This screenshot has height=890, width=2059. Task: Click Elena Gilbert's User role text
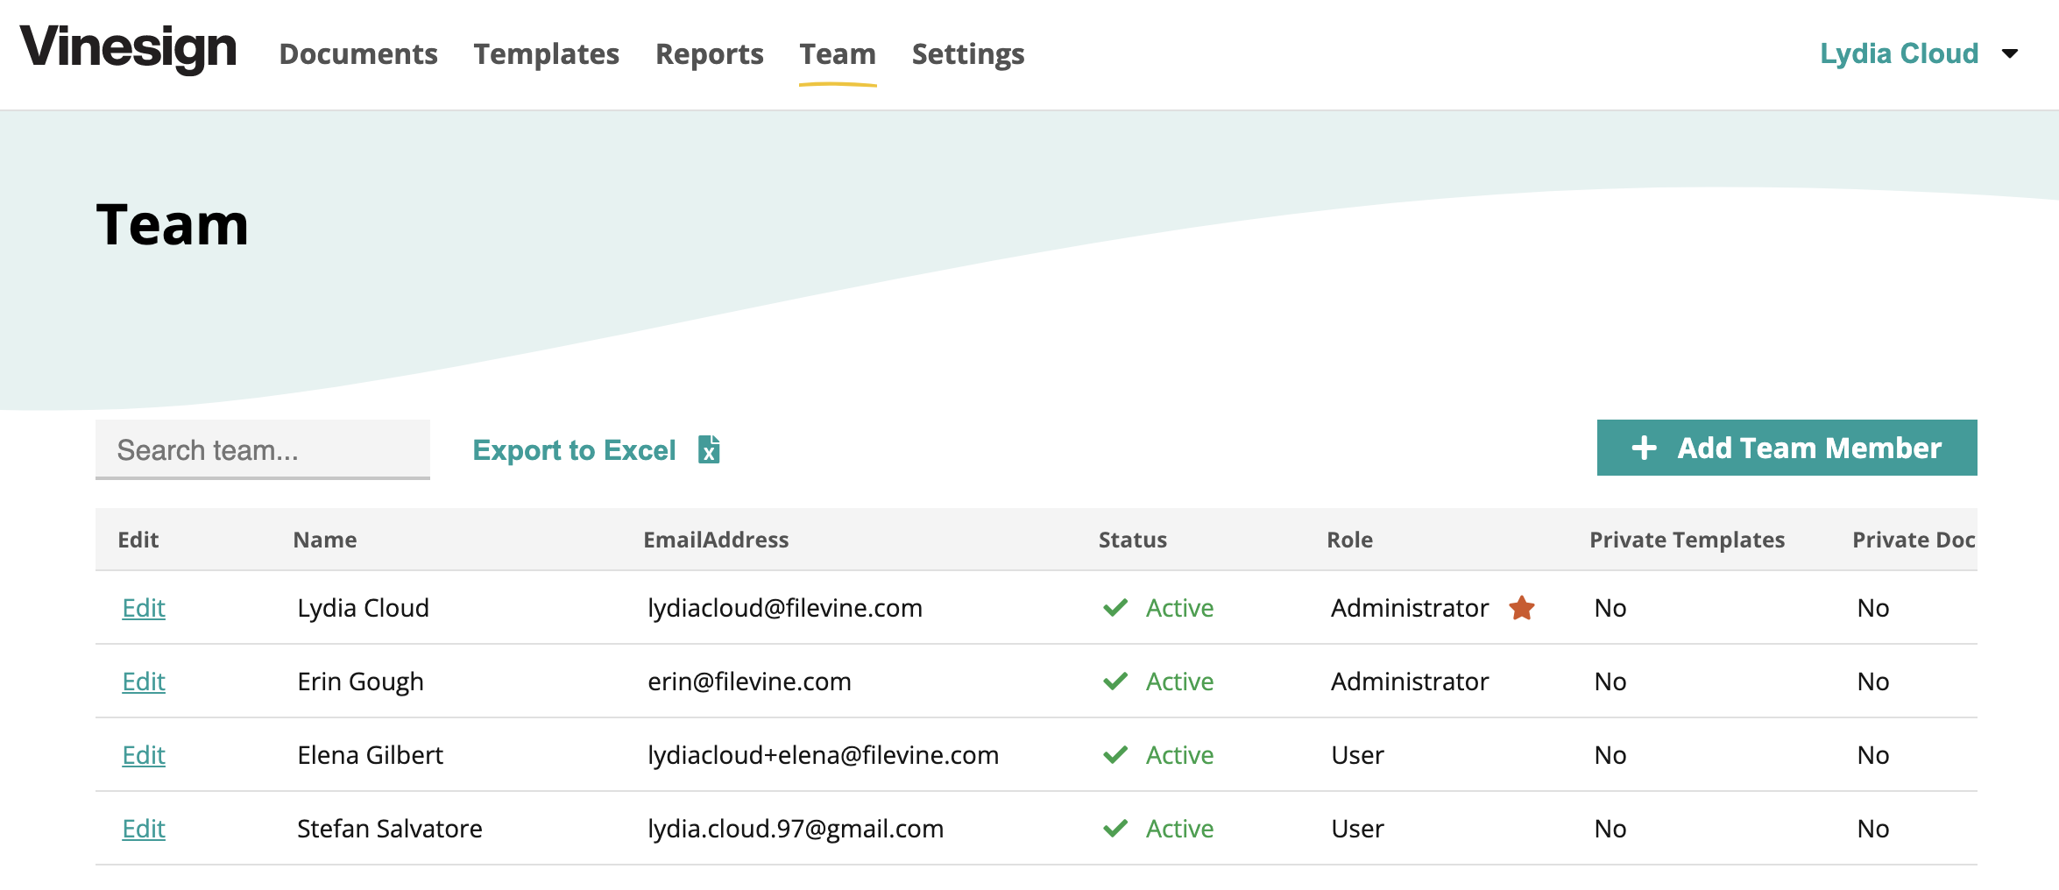pyautogui.click(x=1358, y=755)
